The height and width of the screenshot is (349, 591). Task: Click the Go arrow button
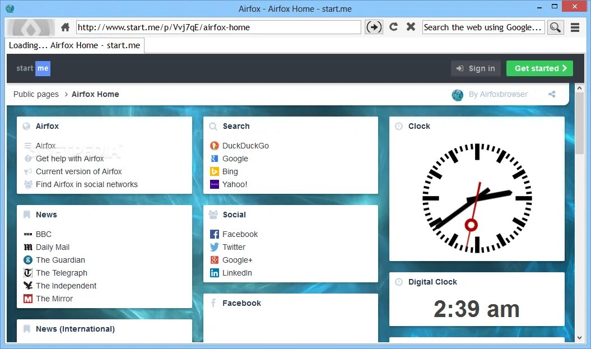(x=374, y=27)
